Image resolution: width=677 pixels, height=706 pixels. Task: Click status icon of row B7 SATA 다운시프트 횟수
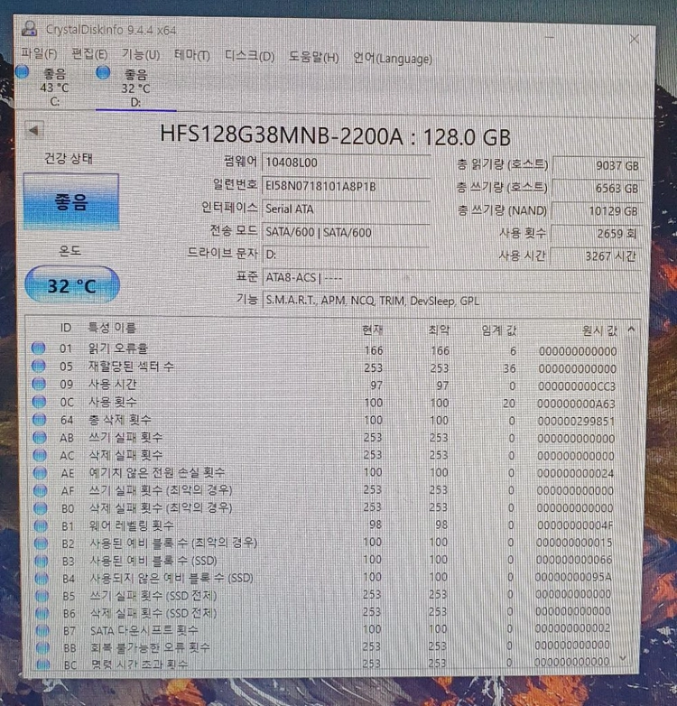click(42, 630)
